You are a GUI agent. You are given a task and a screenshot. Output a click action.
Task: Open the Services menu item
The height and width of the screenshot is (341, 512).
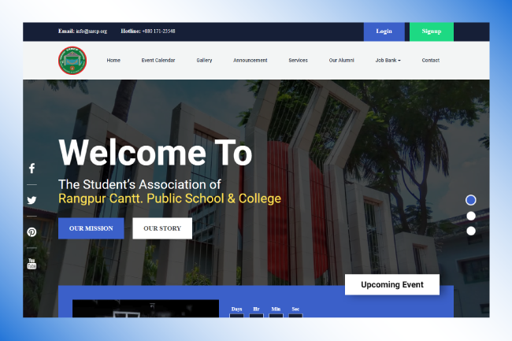(298, 61)
